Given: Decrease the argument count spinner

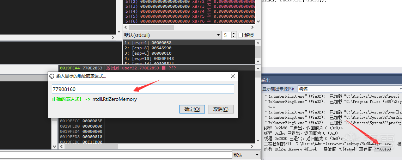Looking at the screenshot, I should point(233,37).
